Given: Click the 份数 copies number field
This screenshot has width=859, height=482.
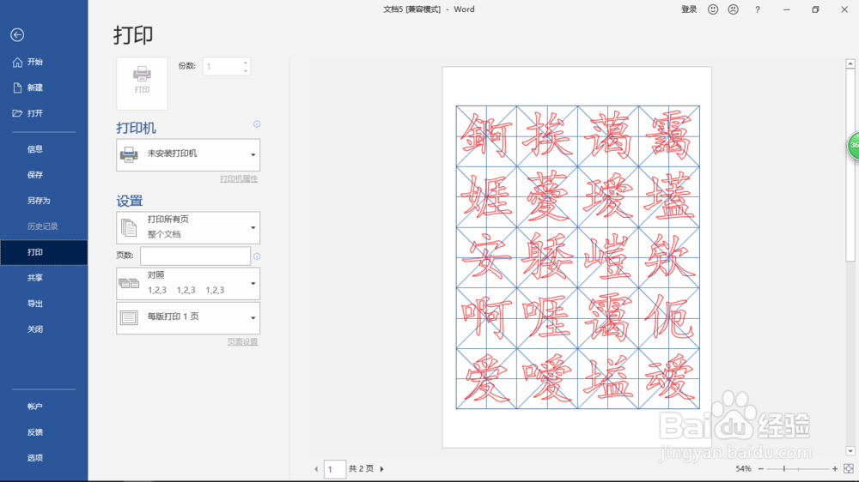Looking at the screenshot, I should coord(222,67).
